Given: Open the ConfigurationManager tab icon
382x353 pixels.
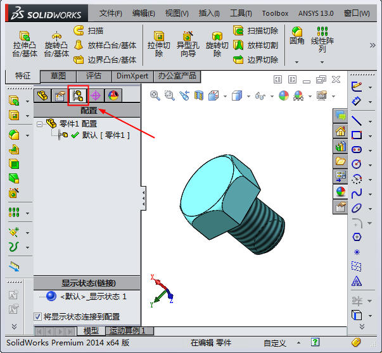Looking at the screenshot, I should [x=78, y=96].
